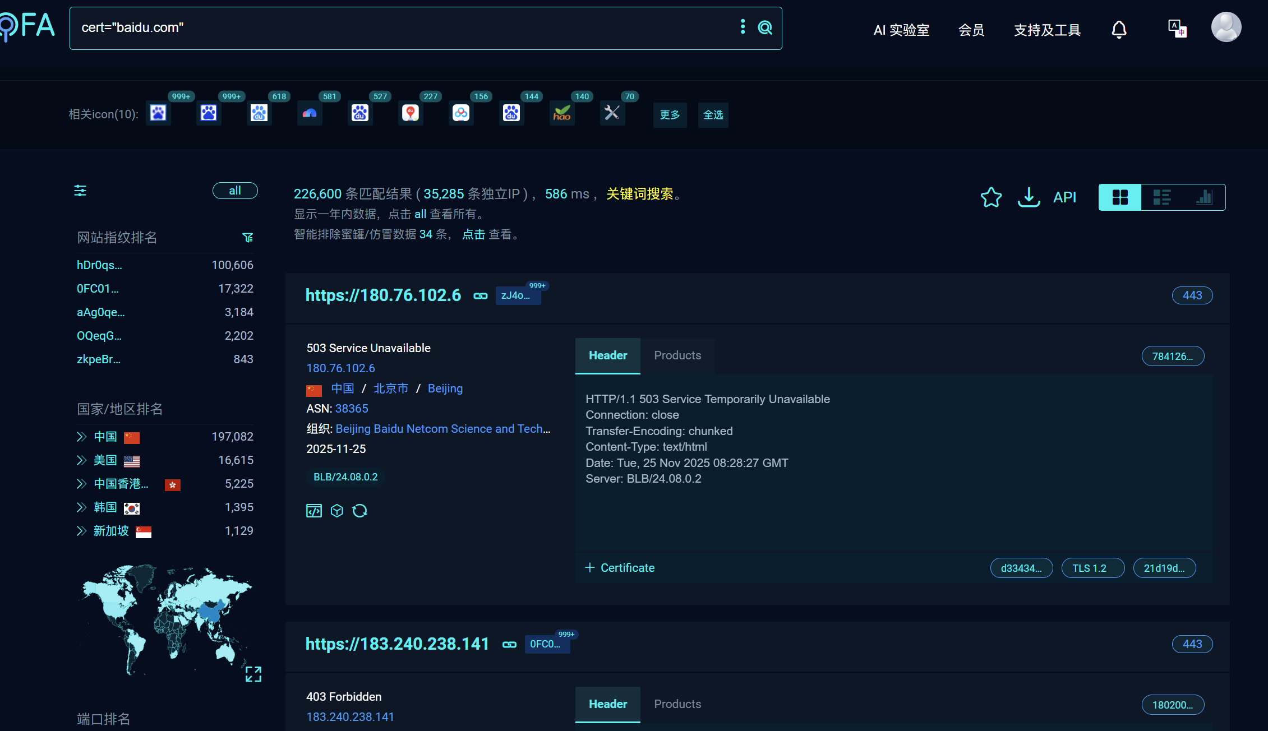Image resolution: width=1268 pixels, height=731 pixels.
Task: Open the https://180.76.102.6 result link
Action: coord(383,295)
